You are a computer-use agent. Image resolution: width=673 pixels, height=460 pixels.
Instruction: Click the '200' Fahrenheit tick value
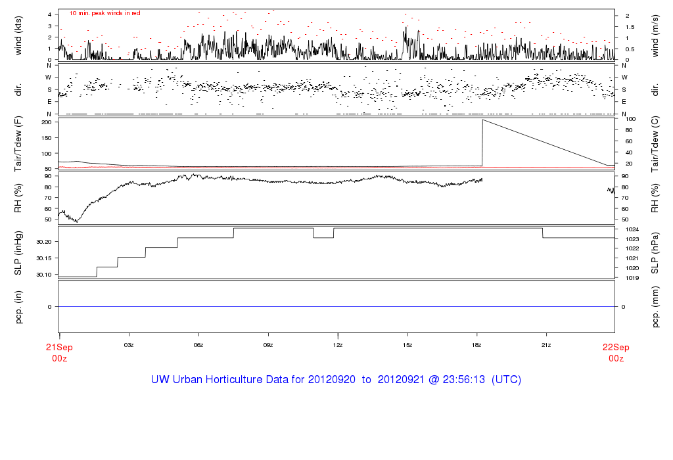[x=47, y=122]
